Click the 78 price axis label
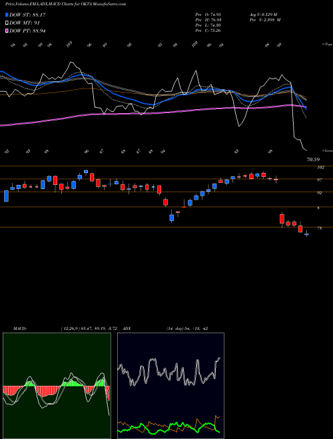The width and height of the screenshot is (333, 439). pos(320,228)
